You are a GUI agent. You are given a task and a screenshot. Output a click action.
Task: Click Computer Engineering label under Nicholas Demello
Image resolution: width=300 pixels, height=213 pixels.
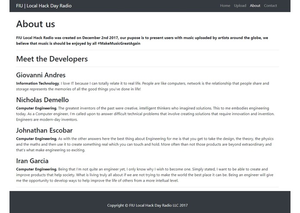click(x=36, y=108)
